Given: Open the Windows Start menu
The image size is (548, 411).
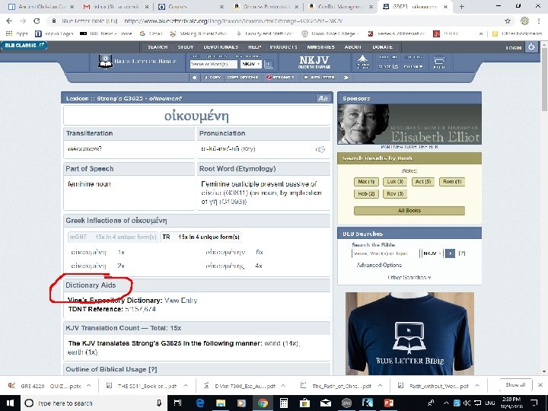Looking at the screenshot, I should point(10,403).
